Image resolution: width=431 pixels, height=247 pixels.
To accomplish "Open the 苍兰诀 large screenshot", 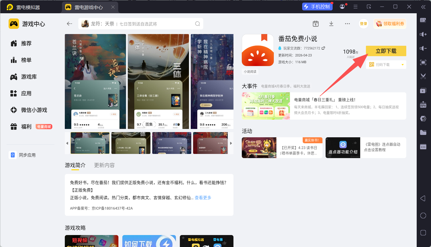I will [95, 81].
